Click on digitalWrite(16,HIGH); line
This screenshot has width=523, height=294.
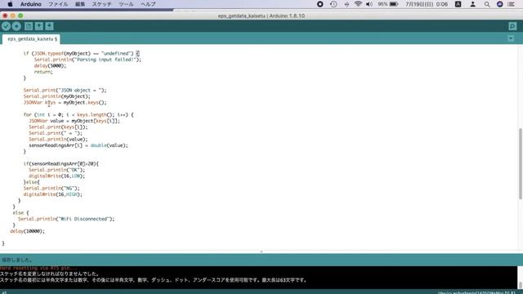point(52,194)
